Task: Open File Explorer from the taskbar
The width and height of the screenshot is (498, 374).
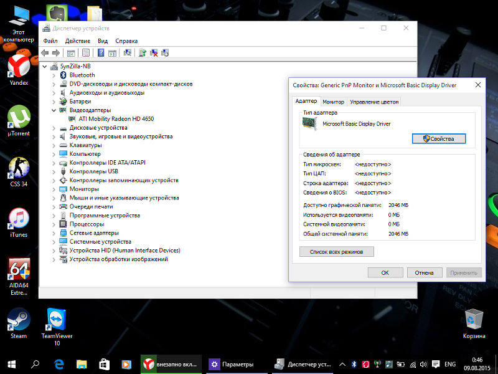Action: (x=82, y=365)
